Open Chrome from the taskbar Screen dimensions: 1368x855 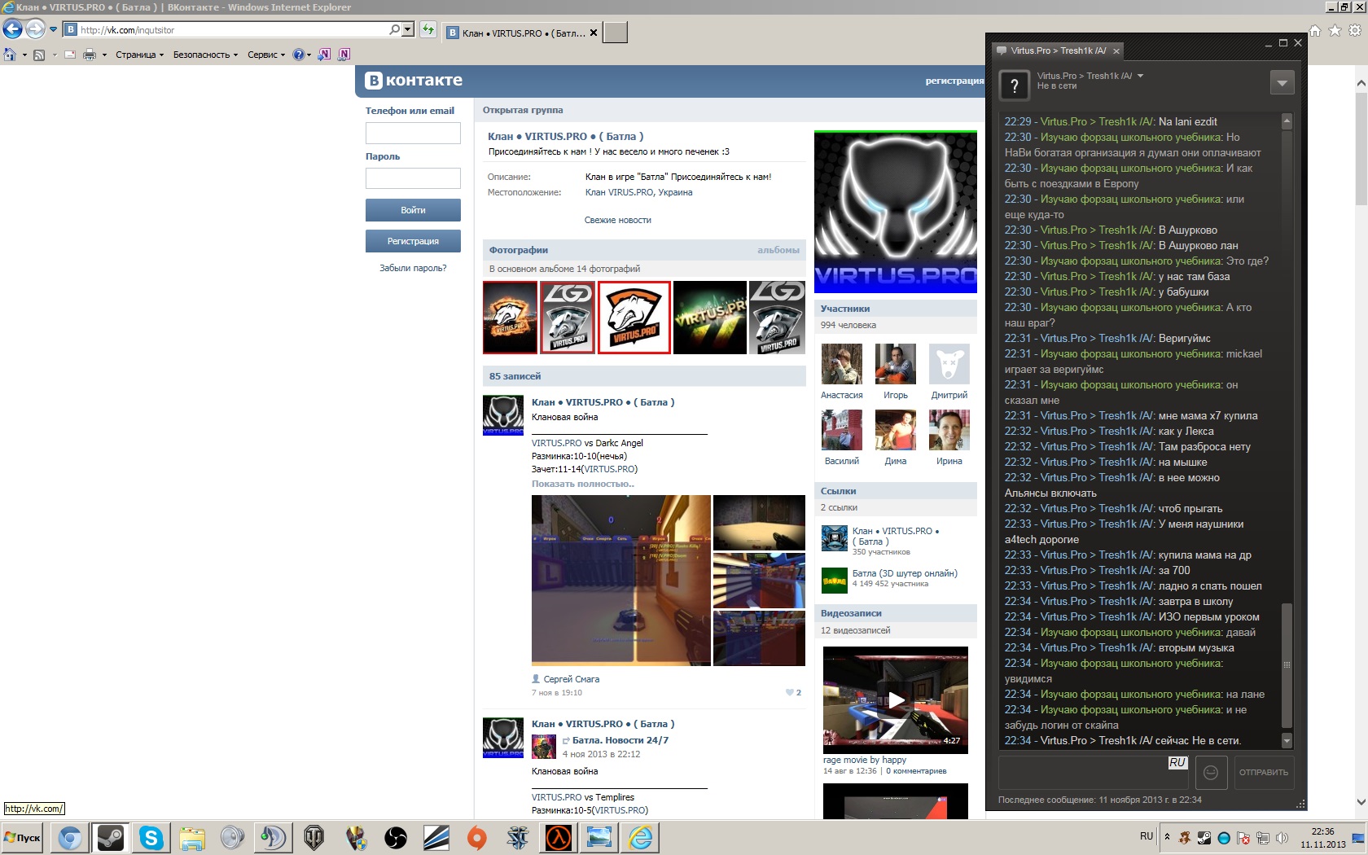[70, 838]
